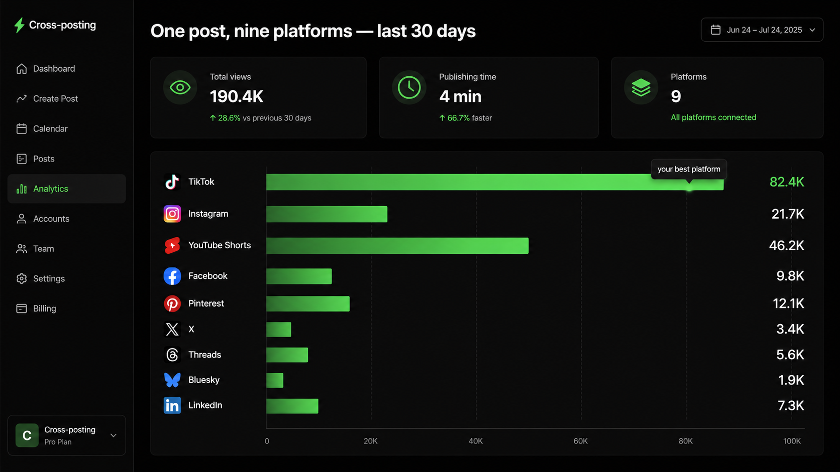Click the All platforms connected link
This screenshot has width=840, height=472.
click(x=713, y=117)
